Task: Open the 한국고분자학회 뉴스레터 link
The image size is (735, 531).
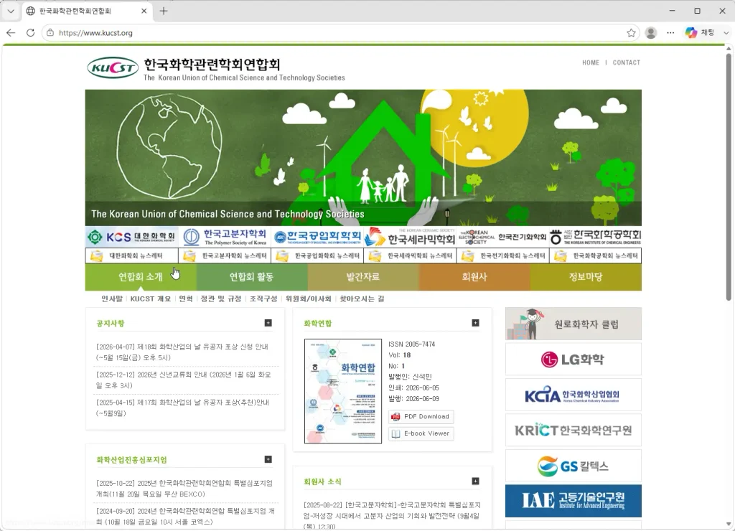Action: 225,256
